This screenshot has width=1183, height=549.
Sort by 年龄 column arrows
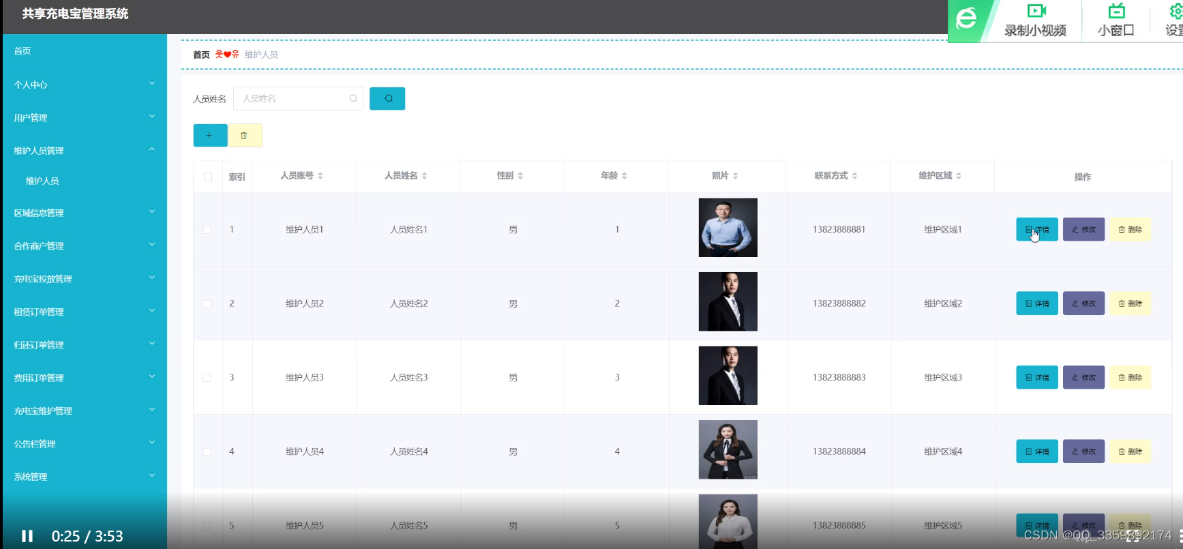(x=625, y=176)
